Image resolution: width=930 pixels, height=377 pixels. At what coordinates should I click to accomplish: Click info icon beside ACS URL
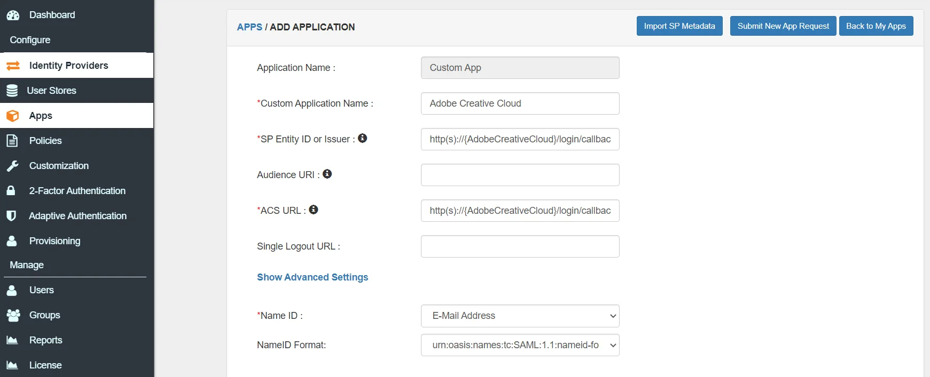314,210
